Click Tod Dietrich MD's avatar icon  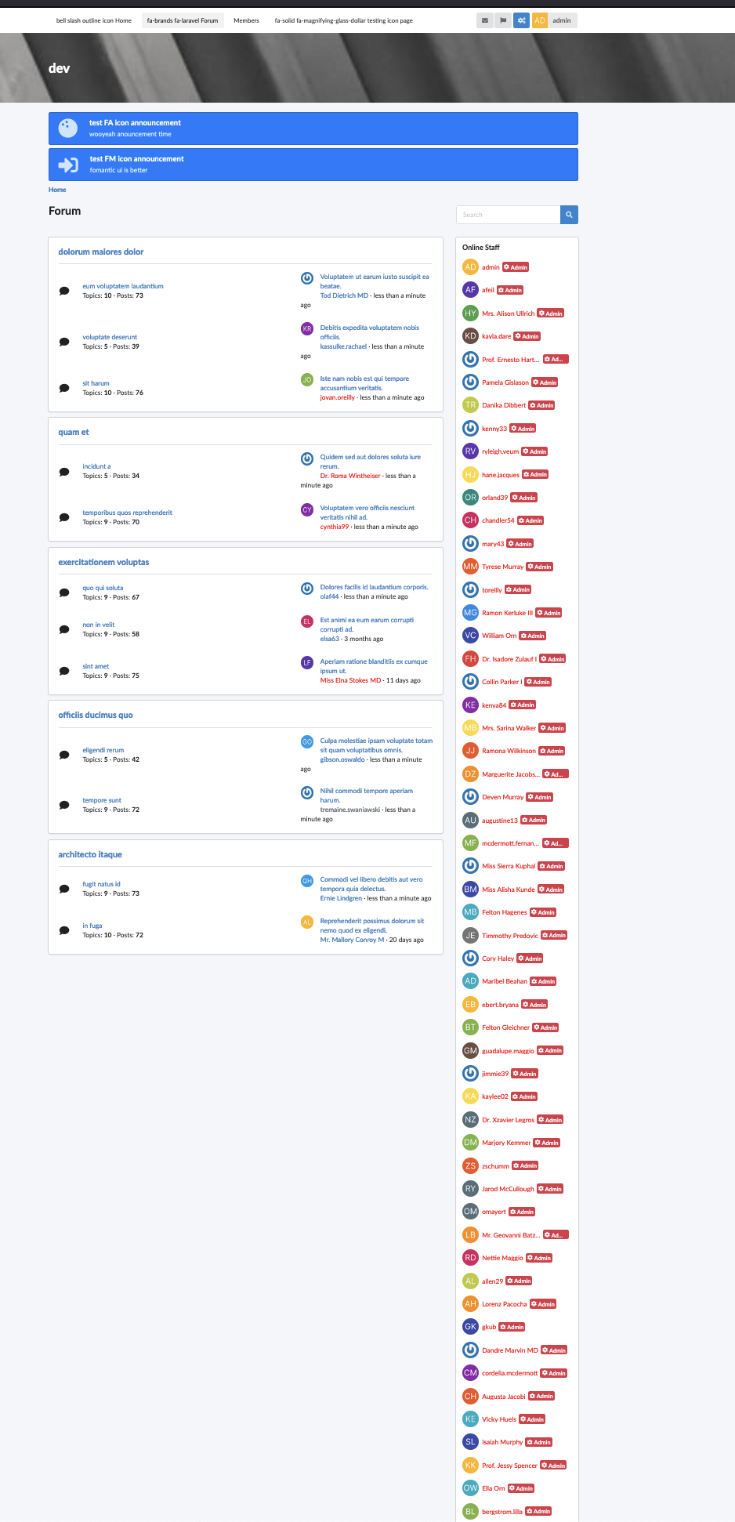pyautogui.click(x=306, y=277)
